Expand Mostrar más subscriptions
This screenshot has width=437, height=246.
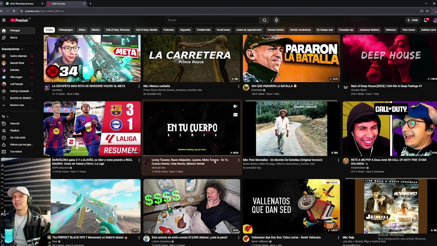point(17,105)
